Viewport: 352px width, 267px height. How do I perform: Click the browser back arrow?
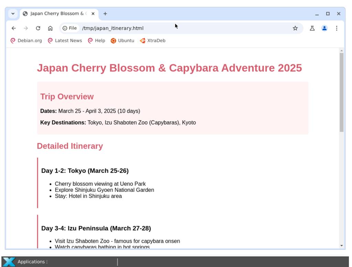click(14, 28)
